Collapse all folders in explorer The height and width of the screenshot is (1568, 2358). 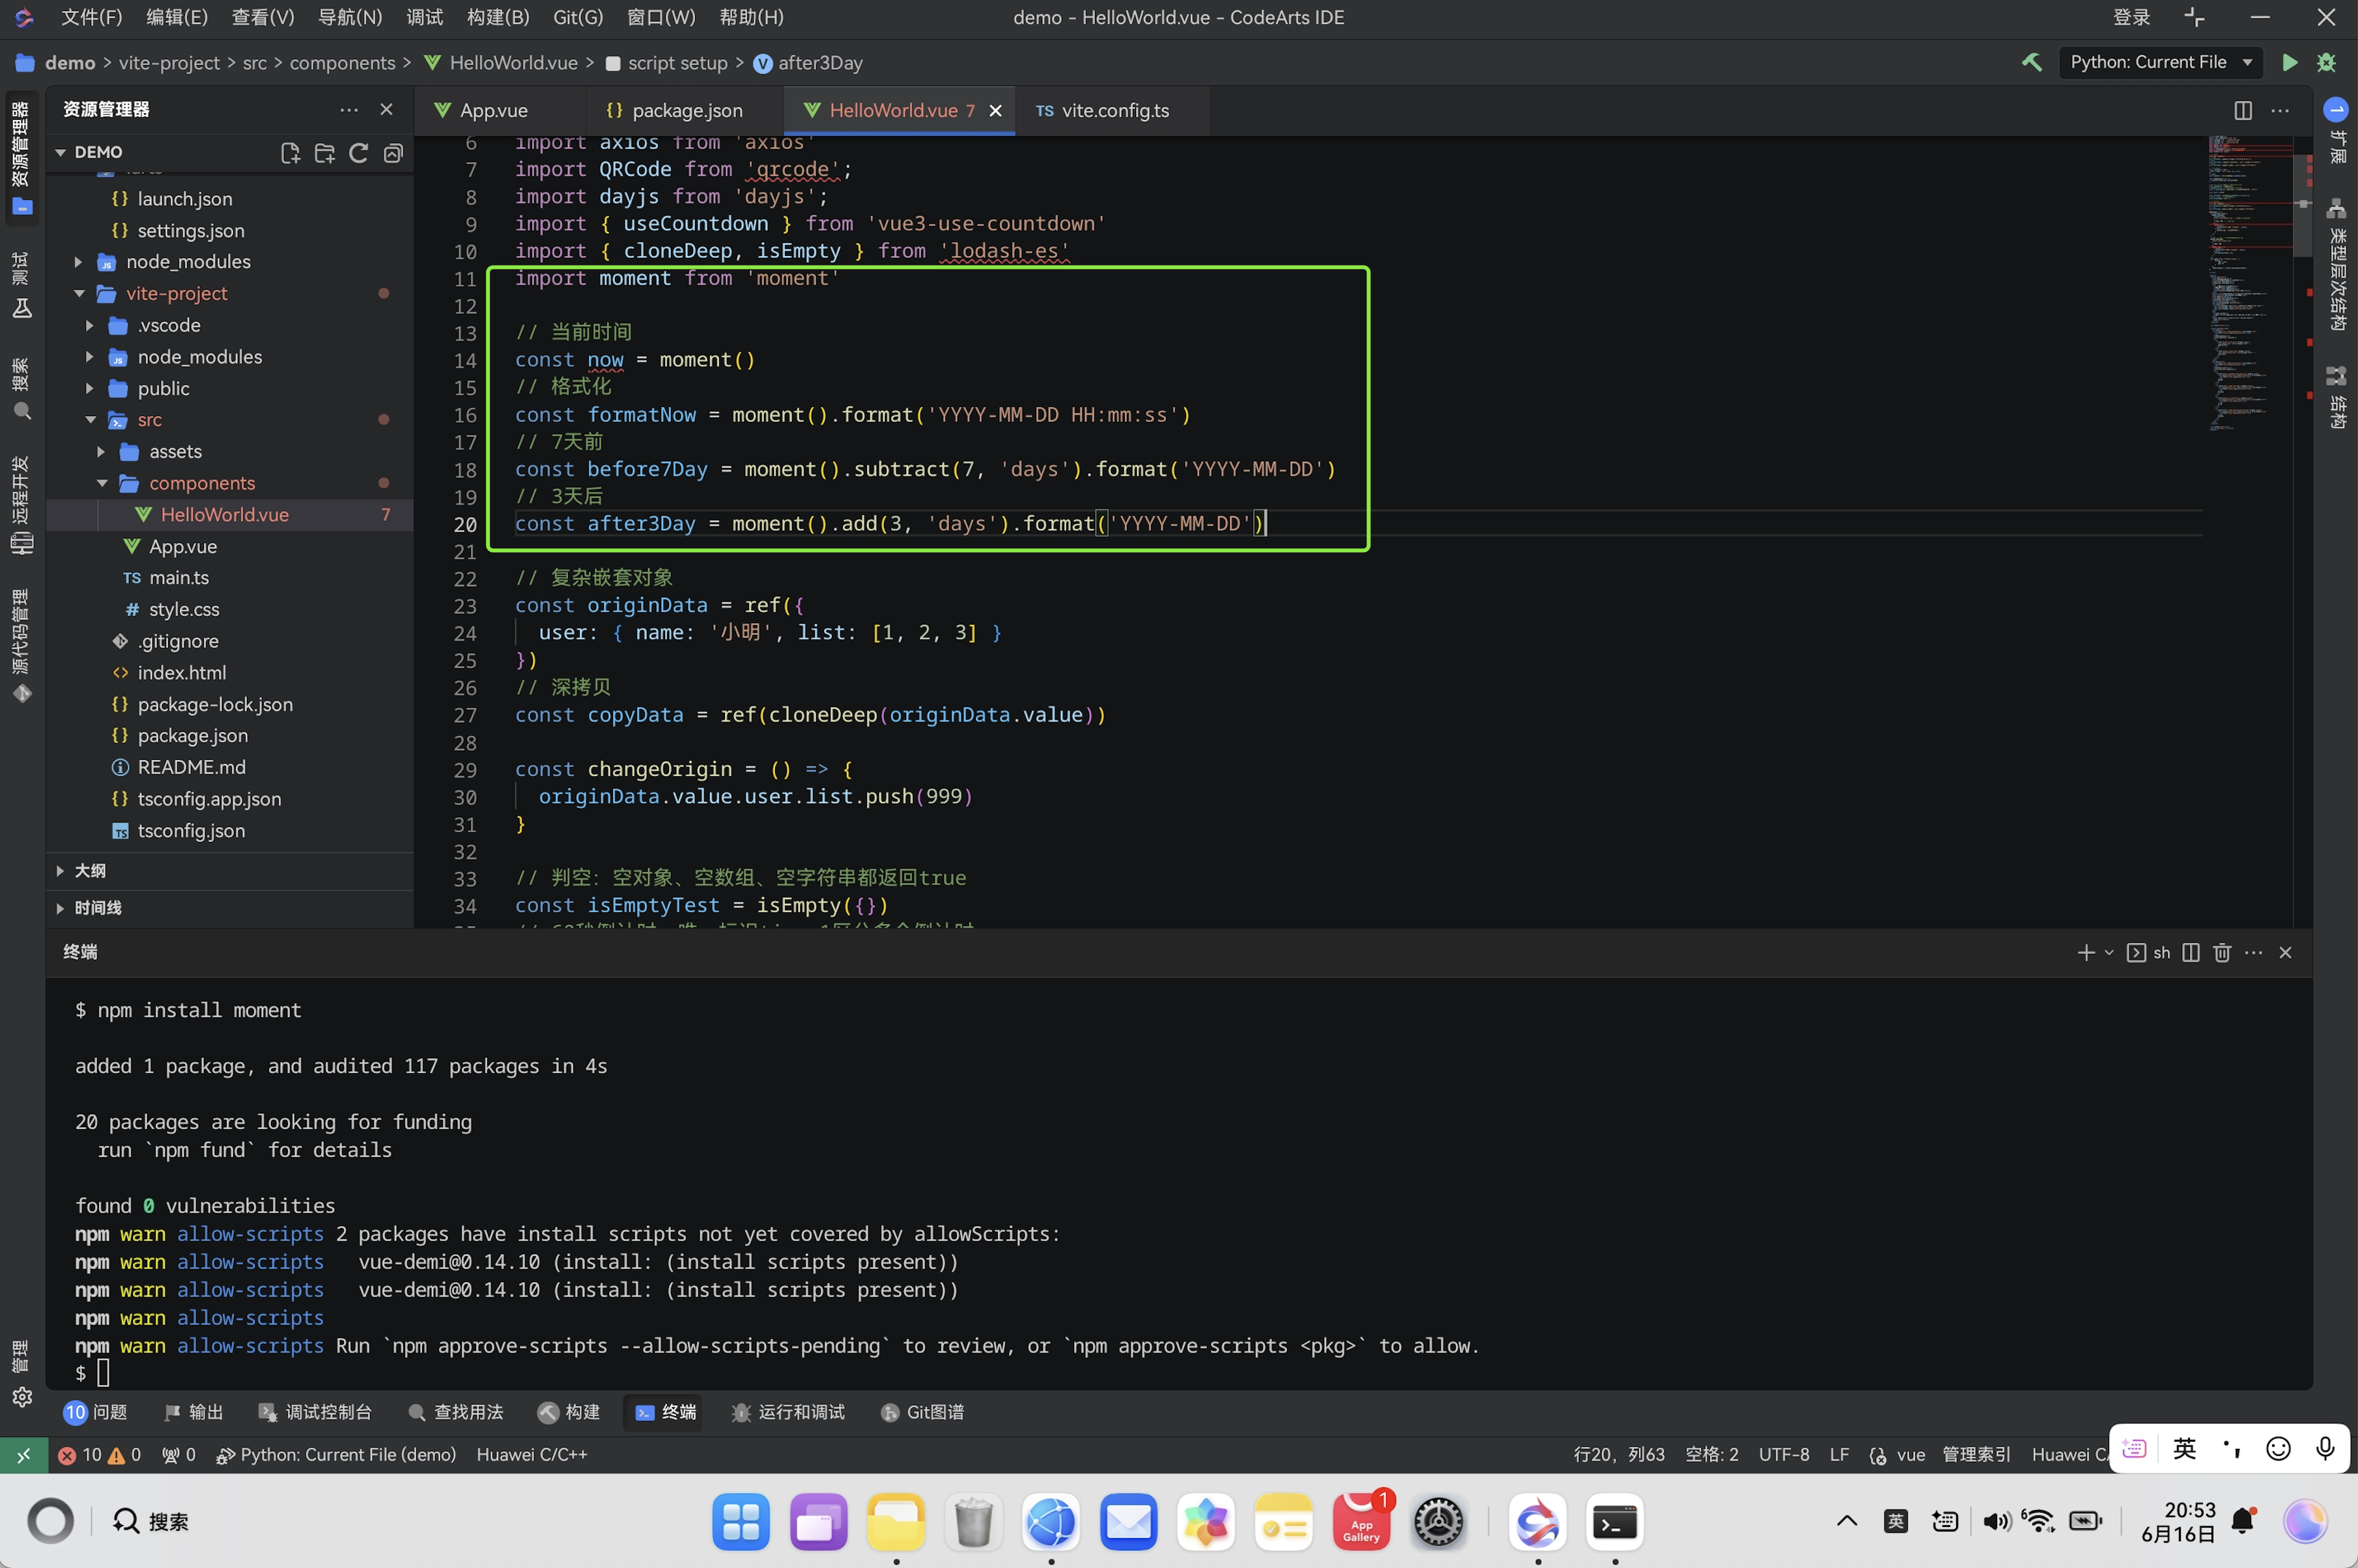coord(393,152)
